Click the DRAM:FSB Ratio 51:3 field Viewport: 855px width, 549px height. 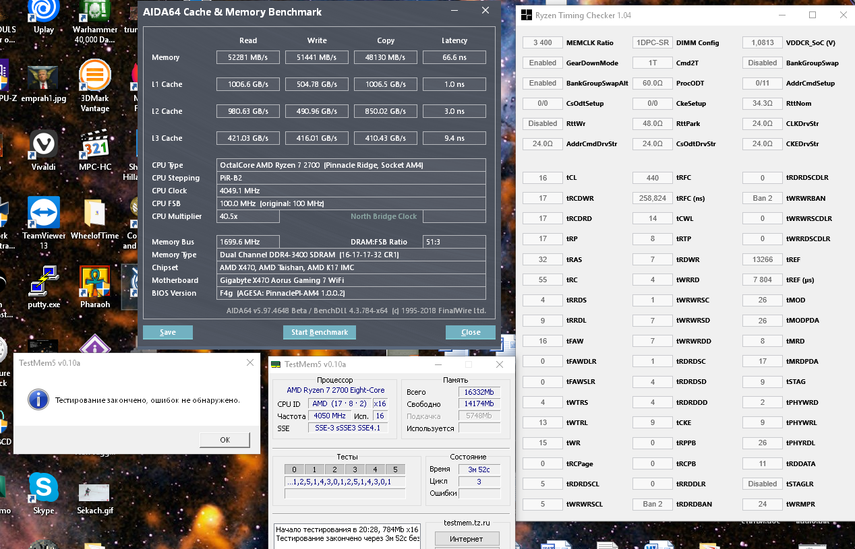click(454, 242)
